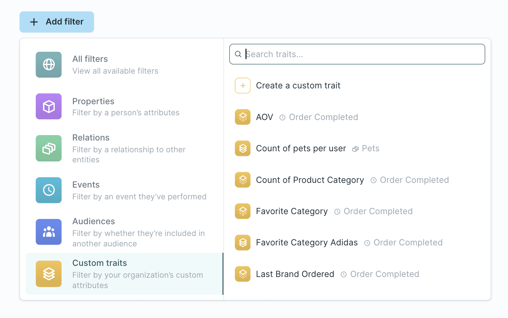Select the Audiences people icon
Screen dimensions: 508x318
[48, 232]
